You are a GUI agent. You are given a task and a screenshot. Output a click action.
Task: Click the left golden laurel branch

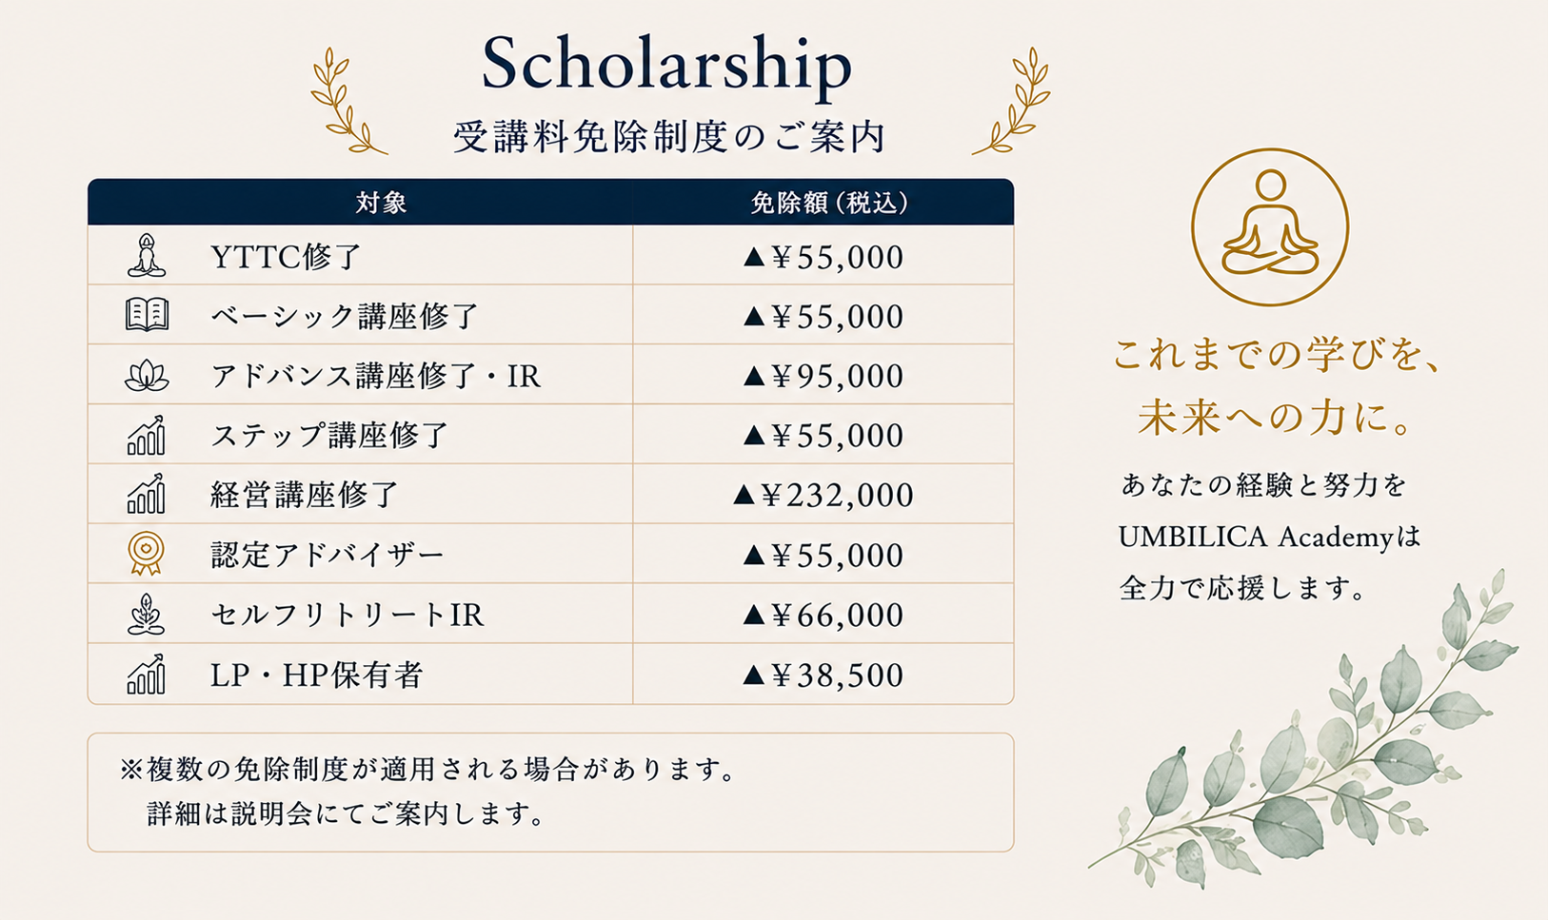347,101
